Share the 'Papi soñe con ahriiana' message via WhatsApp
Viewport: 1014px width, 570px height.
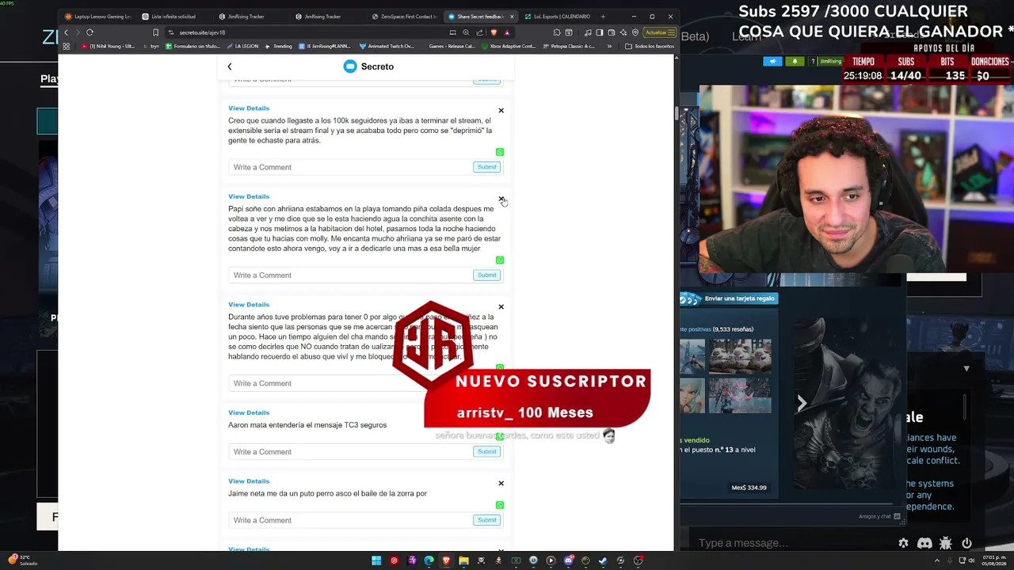[x=500, y=260]
